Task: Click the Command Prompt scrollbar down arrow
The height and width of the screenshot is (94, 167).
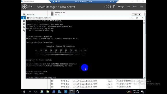Action: (x=144, y=78)
